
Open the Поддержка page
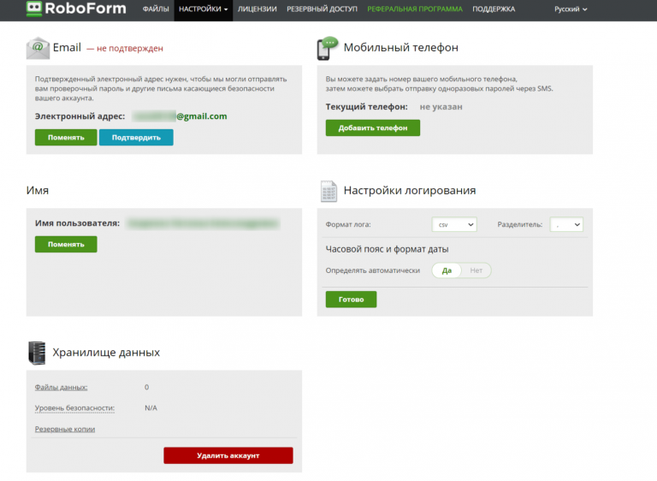(x=494, y=9)
